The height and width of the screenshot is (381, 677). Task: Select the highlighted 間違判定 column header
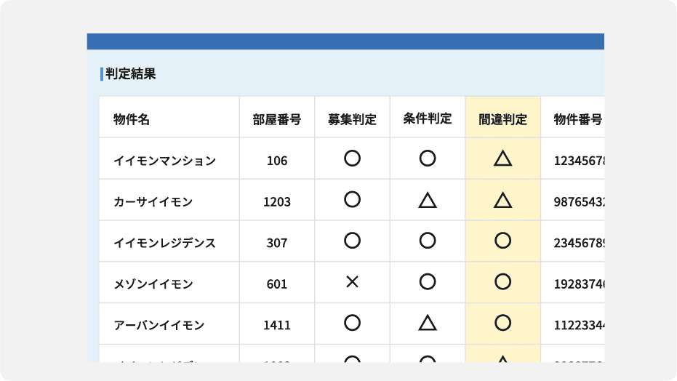[502, 119]
